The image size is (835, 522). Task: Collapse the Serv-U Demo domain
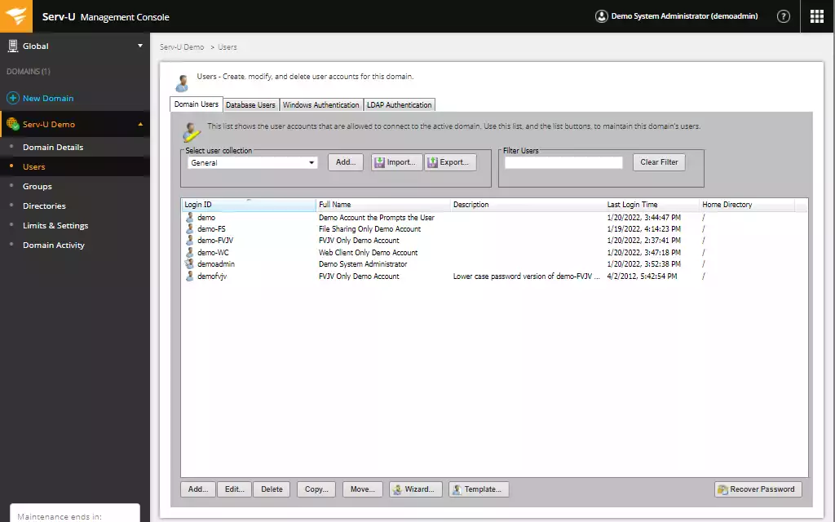[141, 123]
